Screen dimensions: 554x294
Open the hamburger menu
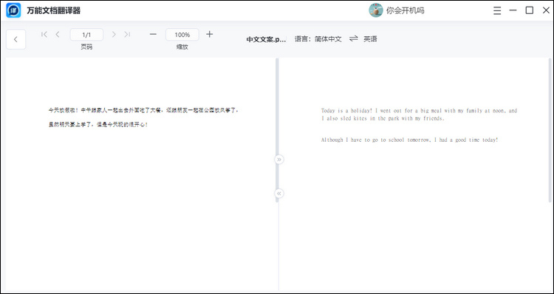tap(497, 10)
